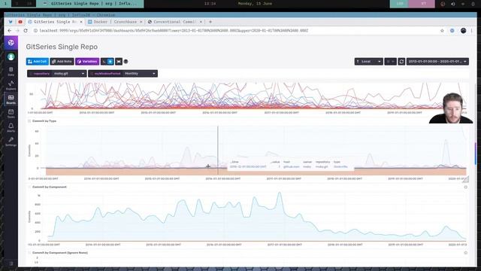Open the time range picker dropdown
The height and width of the screenshot is (271, 481).
click(437, 62)
